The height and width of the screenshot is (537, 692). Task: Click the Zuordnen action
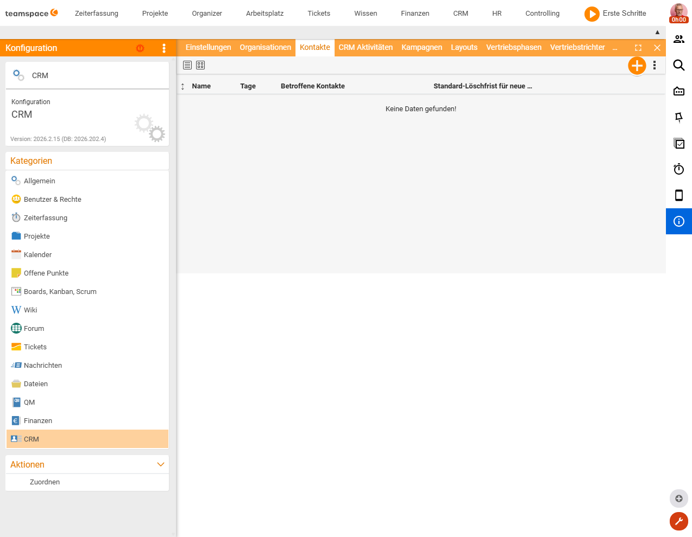pos(45,482)
